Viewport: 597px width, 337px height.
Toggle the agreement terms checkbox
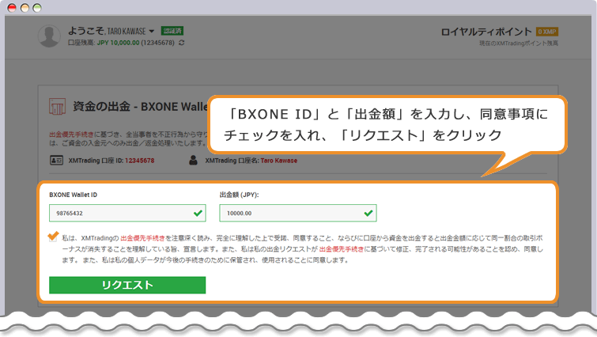[53, 237]
